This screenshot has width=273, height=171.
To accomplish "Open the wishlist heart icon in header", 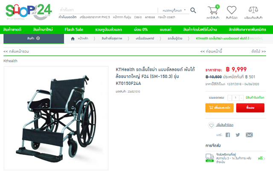I will pos(232,10).
